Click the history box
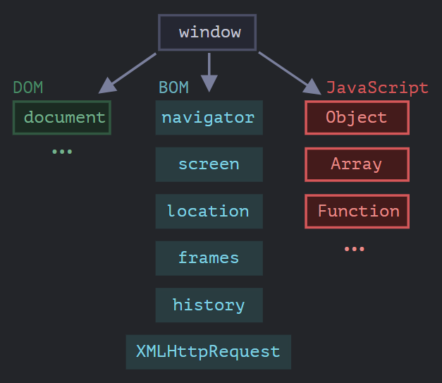This screenshot has width=442, height=383. click(209, 305)
